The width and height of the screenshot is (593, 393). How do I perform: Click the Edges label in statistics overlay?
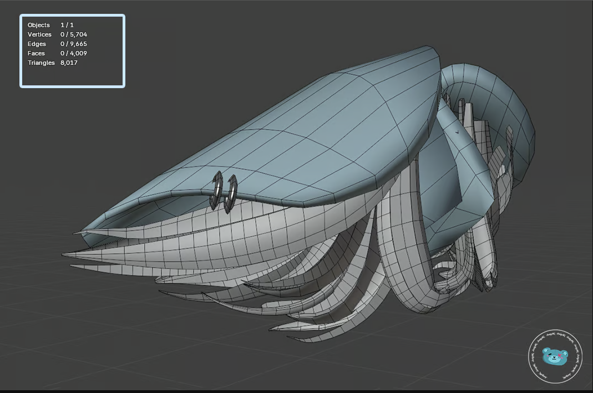[x=37, y=44]
